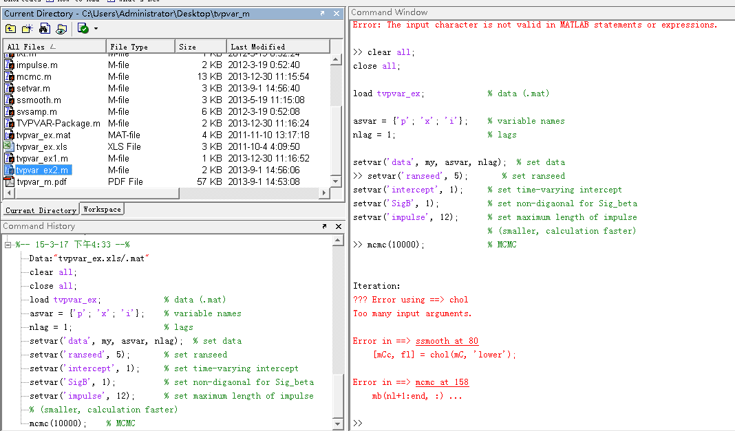Create a new folder in current directory
The width and height of the screenshot is (735, 431).
pos(28,28)
